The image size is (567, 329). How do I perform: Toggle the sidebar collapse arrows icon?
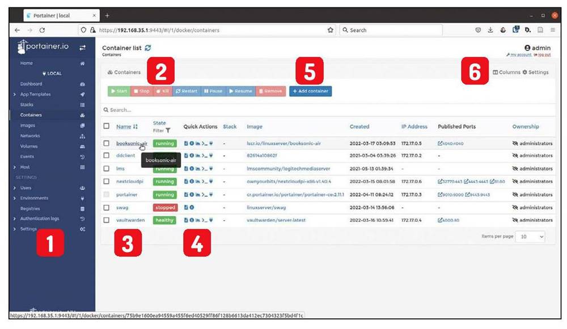pyautogui.click(x=82, y=48)
